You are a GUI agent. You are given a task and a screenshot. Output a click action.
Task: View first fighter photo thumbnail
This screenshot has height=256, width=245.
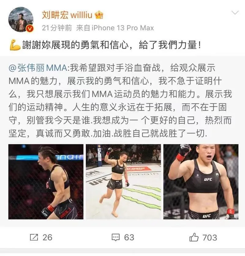[46, 181]
